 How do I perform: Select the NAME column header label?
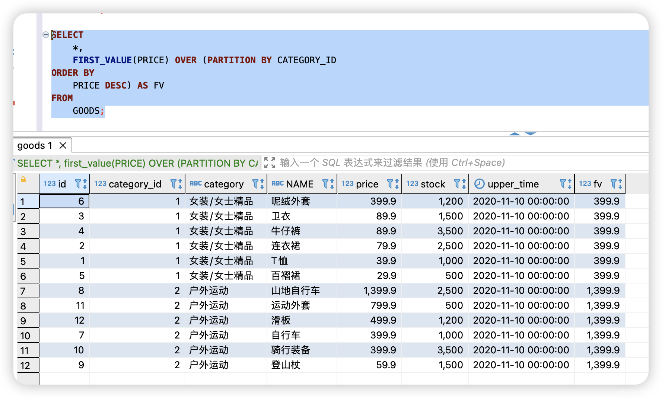[300, 184]
